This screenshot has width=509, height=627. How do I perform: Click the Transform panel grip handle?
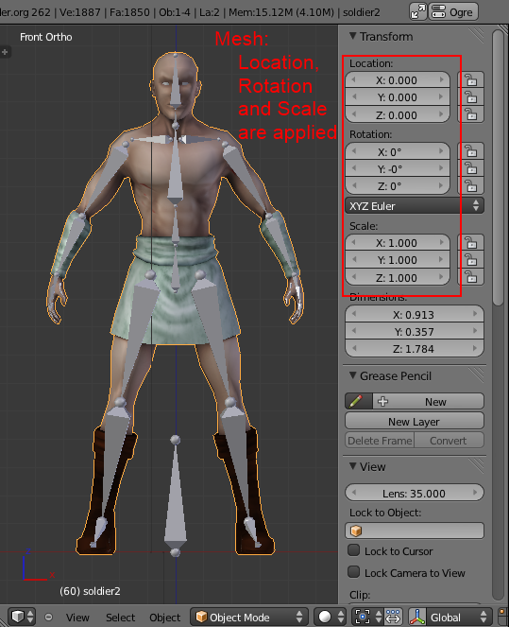475,36
